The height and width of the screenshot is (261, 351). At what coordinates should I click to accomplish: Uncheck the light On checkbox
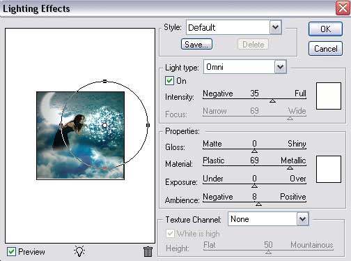(x=169, y=81)
